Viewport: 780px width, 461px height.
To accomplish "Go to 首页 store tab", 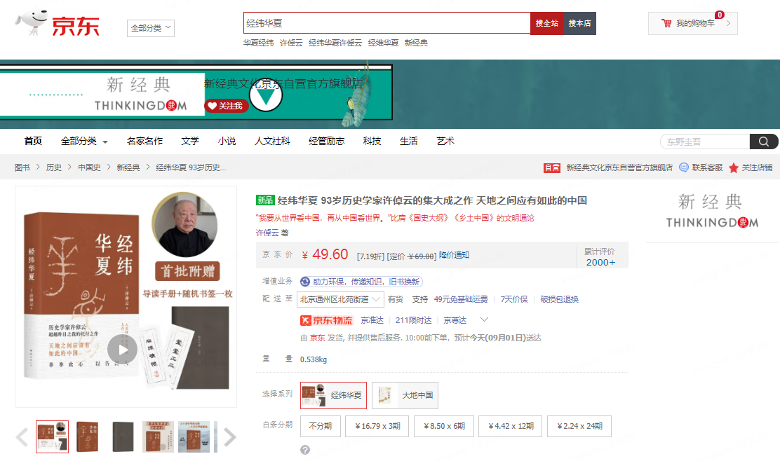I will pos(34,141).
